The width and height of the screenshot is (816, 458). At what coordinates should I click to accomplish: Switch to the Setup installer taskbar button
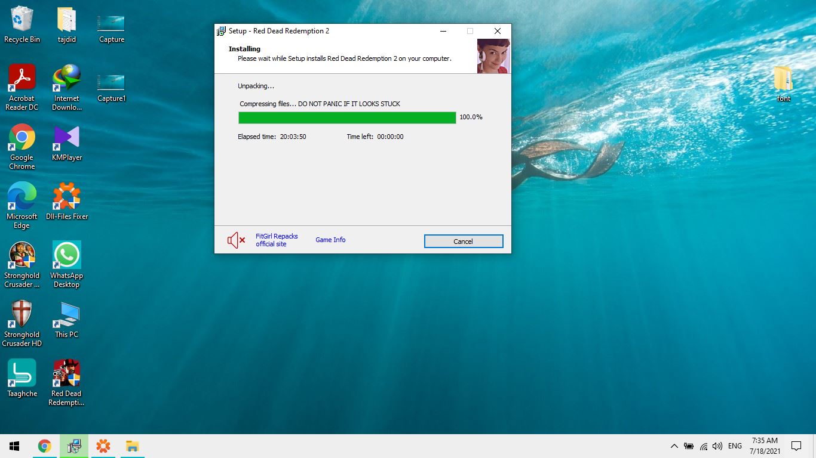[x=74, y=446]
